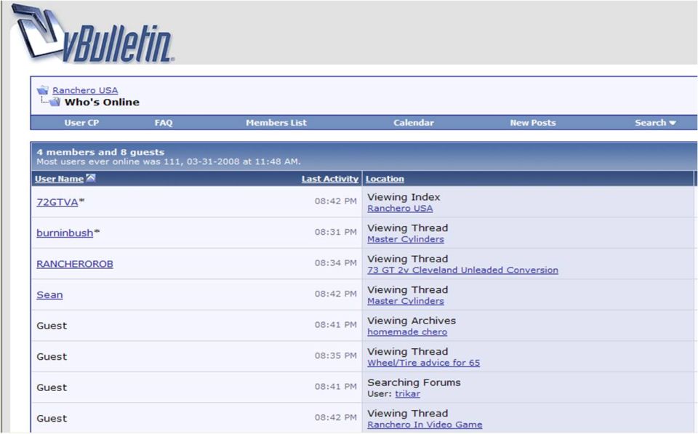Click the 'Searching Forums' text
The image size is (698, 434).
(x=414, y=382)
